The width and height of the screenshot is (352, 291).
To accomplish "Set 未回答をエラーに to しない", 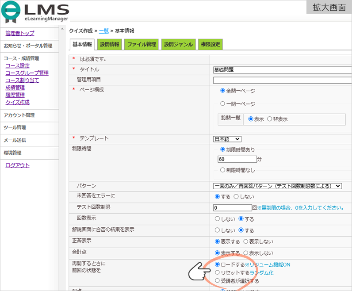I will pyautogui.click(x=236, y=196).
